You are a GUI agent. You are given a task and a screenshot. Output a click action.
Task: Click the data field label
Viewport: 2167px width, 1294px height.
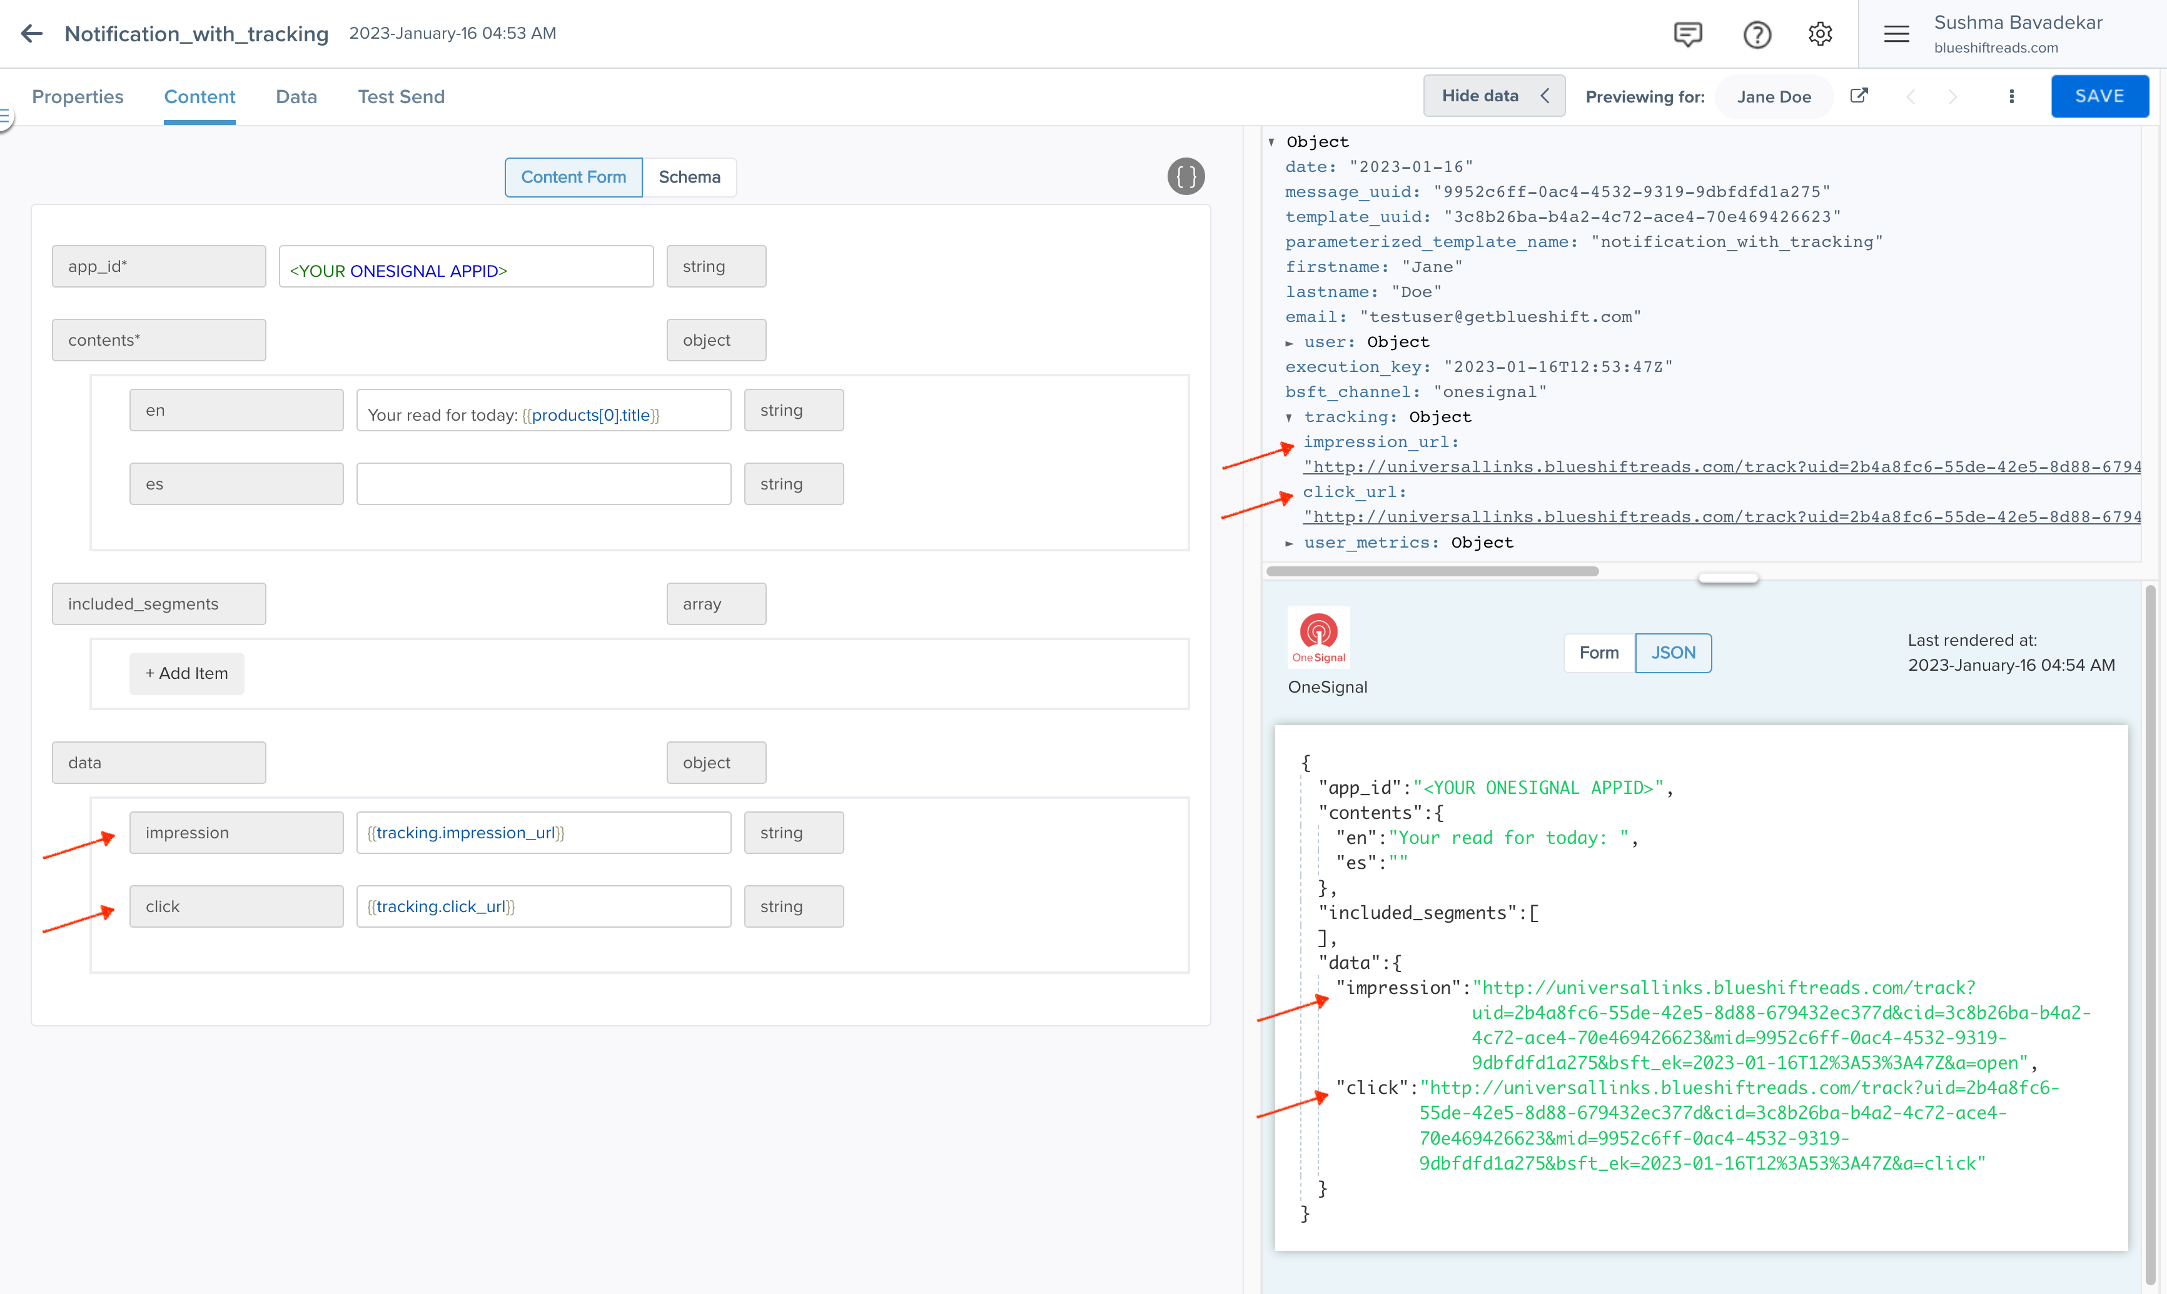159,762
